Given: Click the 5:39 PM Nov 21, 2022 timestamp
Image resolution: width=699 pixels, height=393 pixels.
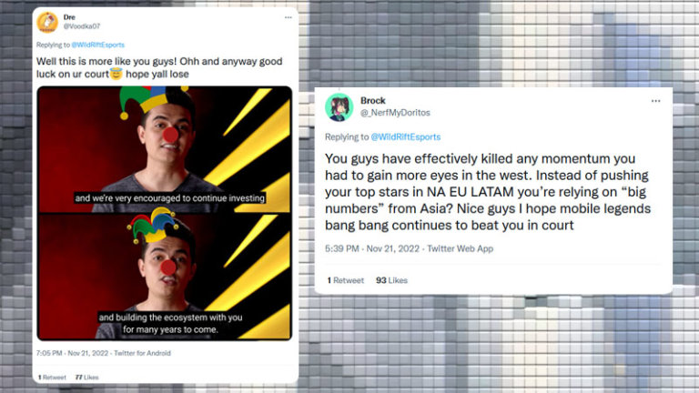Looking at the screenshot, I should coord(372,248).
